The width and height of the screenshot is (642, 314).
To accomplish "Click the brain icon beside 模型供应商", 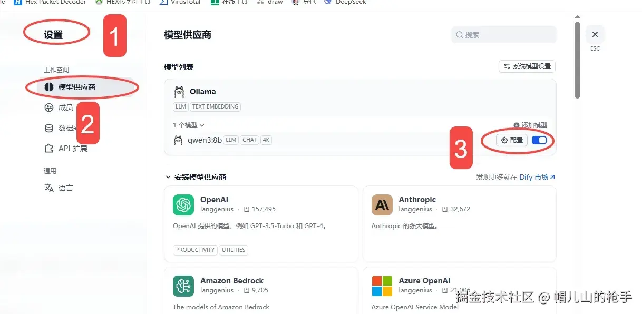I will (x=49, y=87).
